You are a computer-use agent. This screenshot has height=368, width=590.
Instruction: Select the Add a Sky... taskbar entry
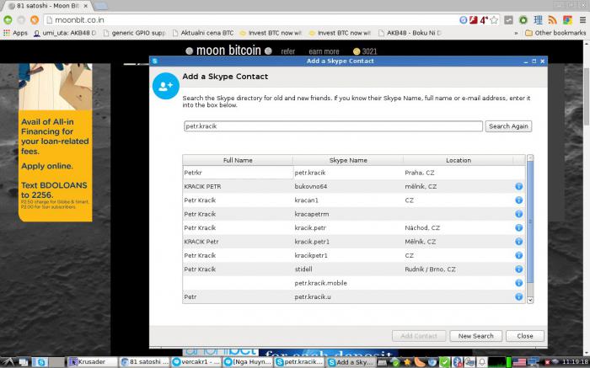click(351, 362)
